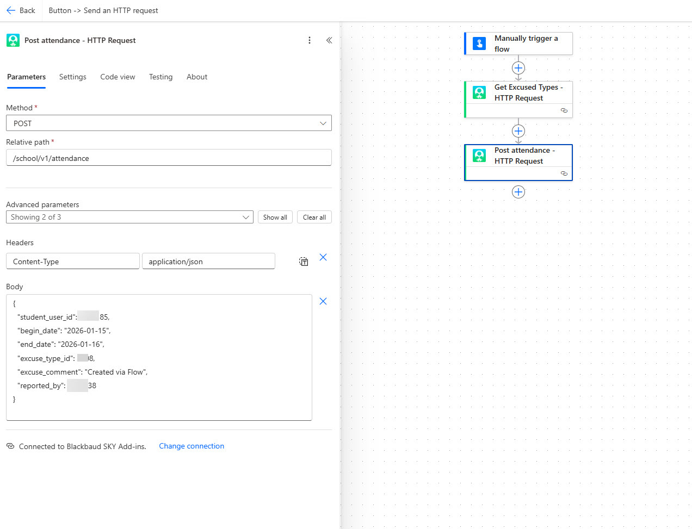Remove the Headers parameter with X icon
The height and width of the screenshot is (529, 692).
pos(323,257)
